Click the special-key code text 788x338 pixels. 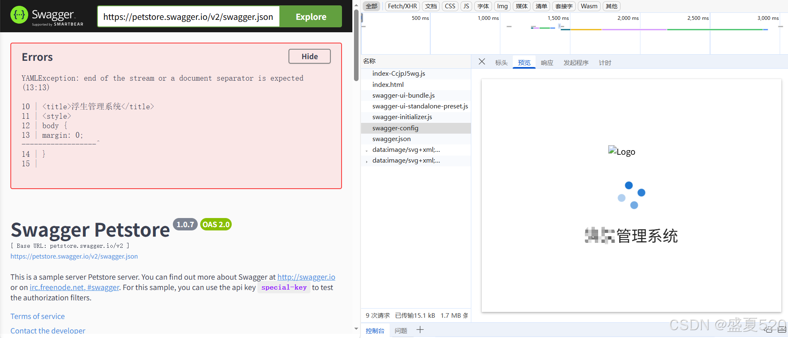[284, 288]
